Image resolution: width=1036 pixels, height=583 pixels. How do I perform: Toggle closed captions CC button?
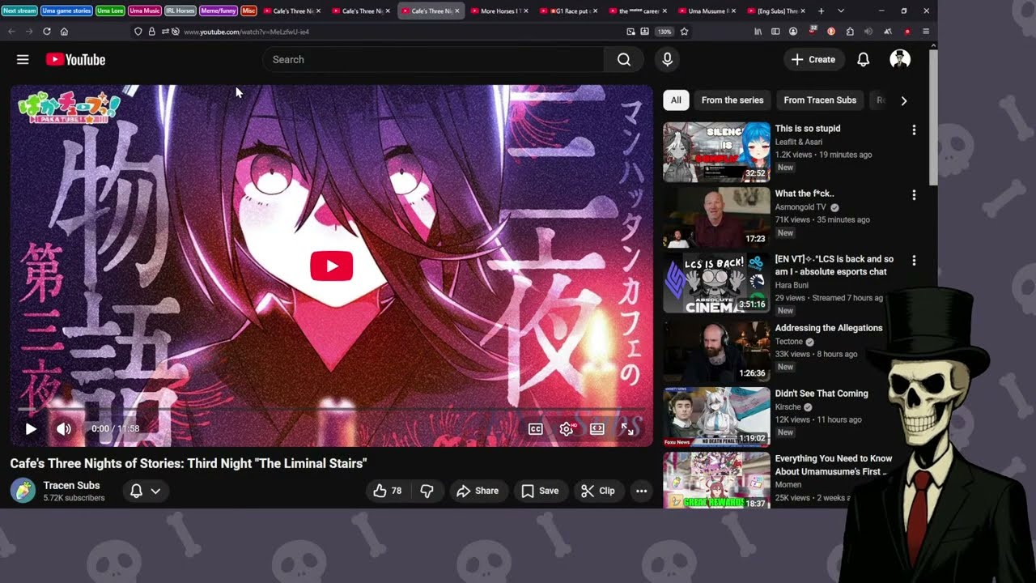pyautogui.click(x=536, y=429)
